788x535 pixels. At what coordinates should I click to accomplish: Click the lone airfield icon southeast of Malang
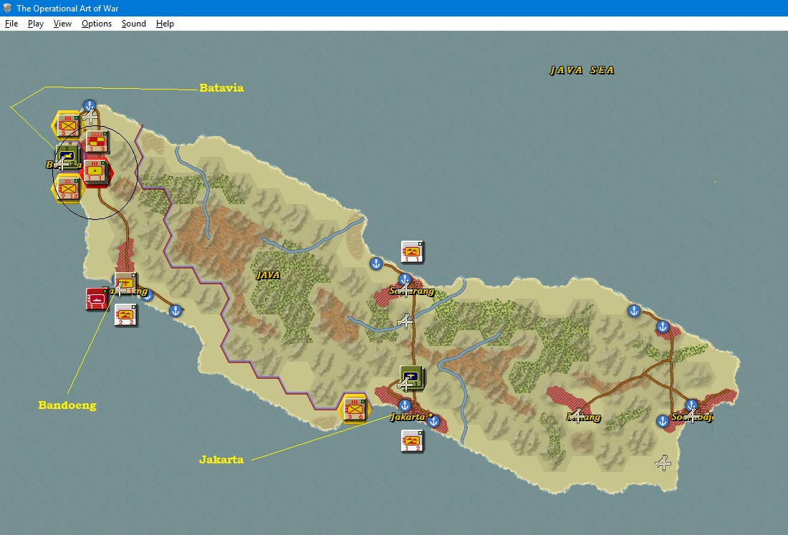coord(663,463)
